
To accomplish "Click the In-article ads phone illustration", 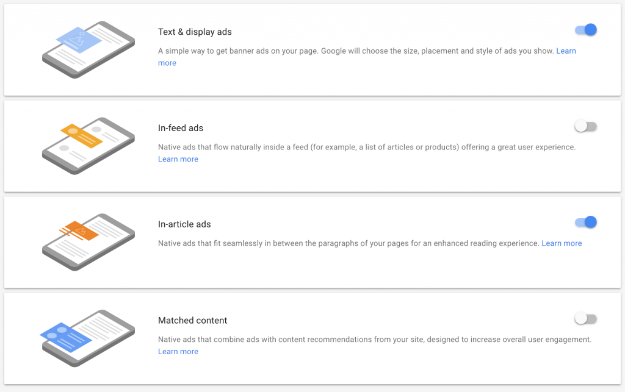I will pos(89,242).
